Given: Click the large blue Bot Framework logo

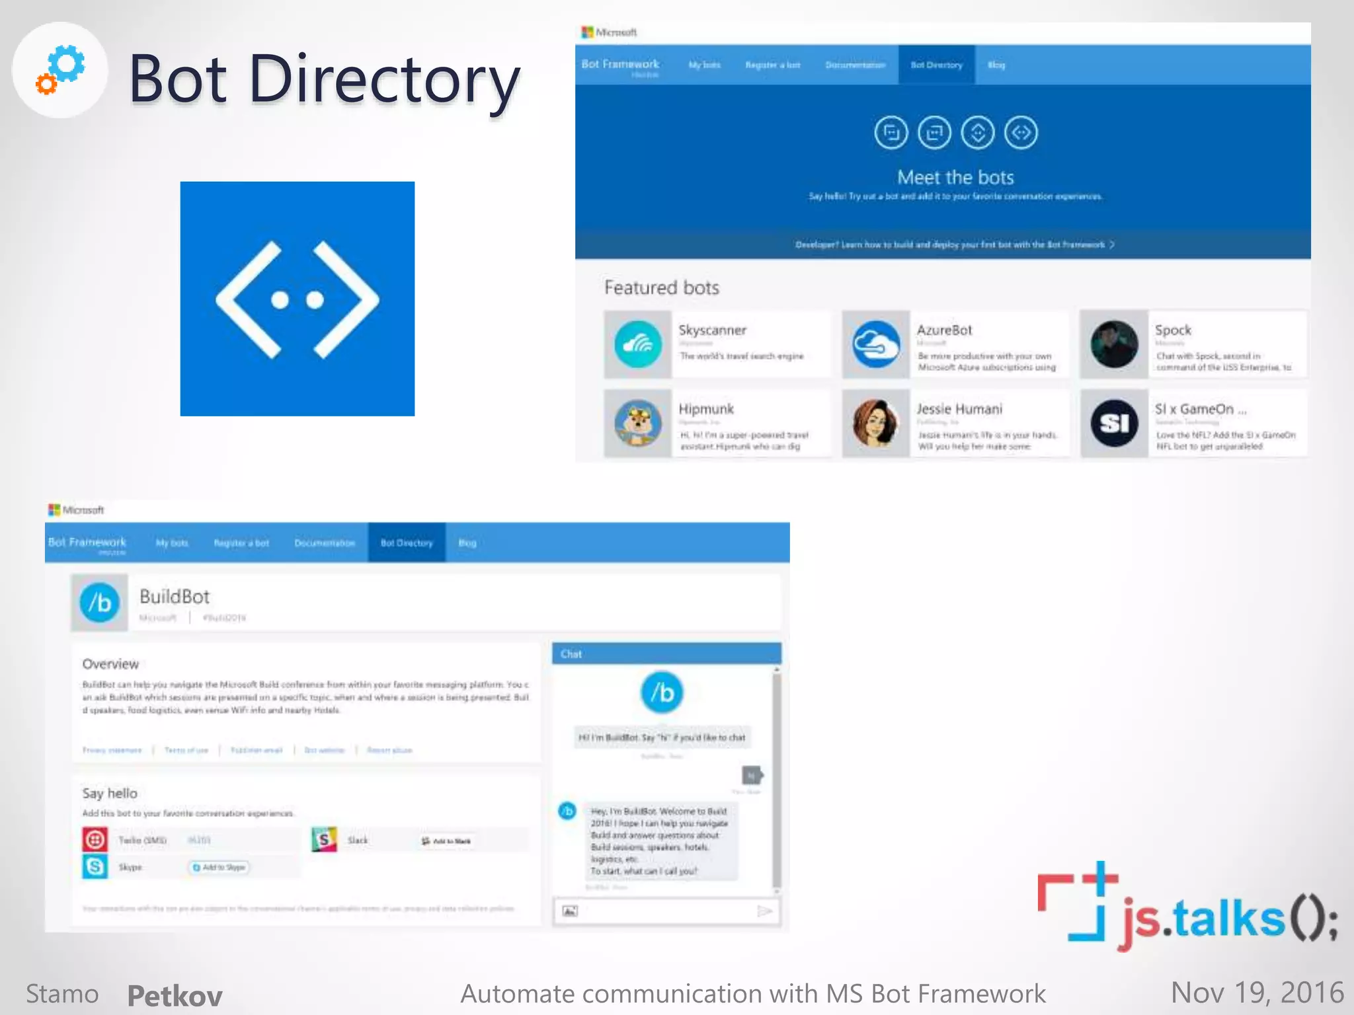Looking at the screenshot, I should point(298,299).
